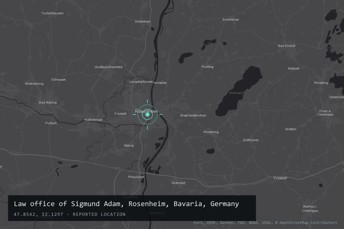Viewport: 344px width, 229px height.
Task: Select the Aising label
Action: (129, 145)
